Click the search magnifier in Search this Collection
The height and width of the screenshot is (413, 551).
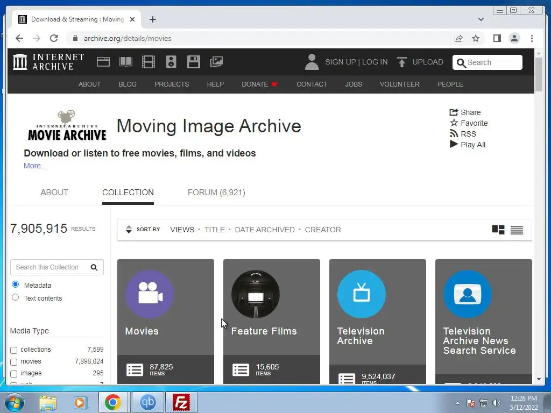tap(94, 267)
